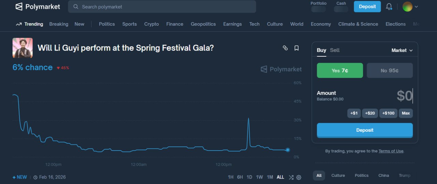Open the Terms of Use link
Viewport: 437px width, 184px height.
point(391,151)
